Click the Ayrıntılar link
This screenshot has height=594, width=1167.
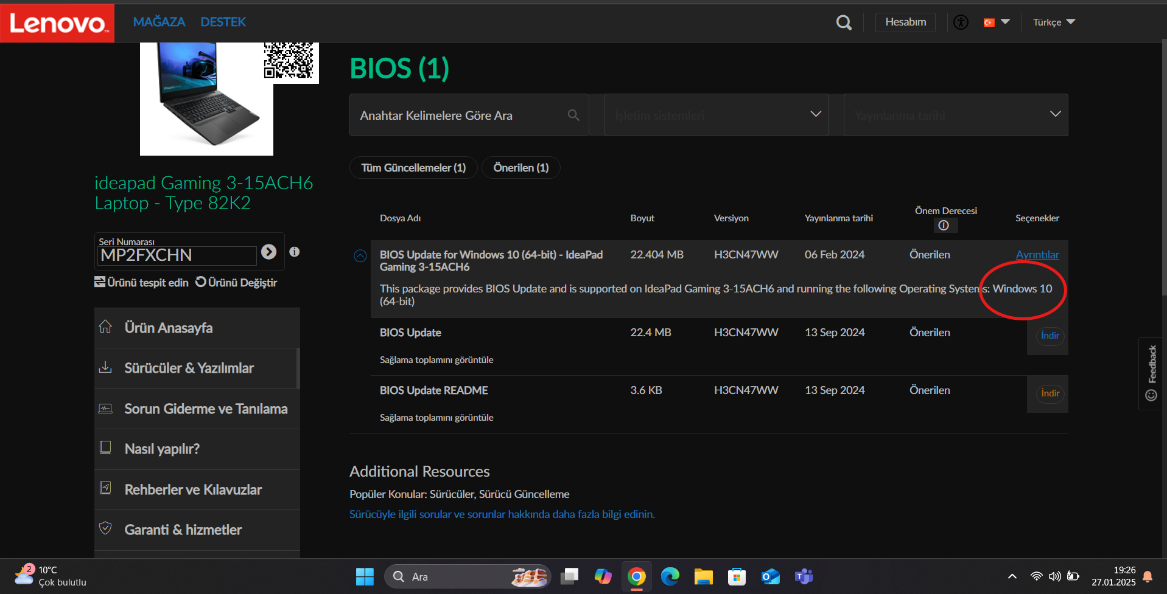point(1037,255)
